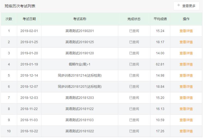Click the average score 62.81

160,64
